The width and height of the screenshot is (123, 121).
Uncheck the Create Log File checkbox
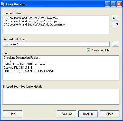pos(88,50)
